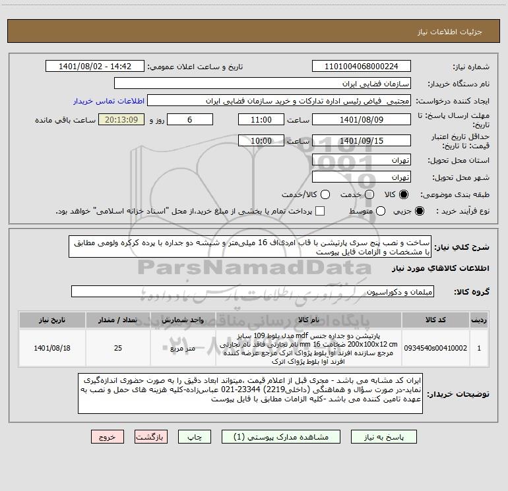508x491 pixels.
Task: Click the price validity date 1401/09/15
Action: pyautogui.click(x=362, y=140)
